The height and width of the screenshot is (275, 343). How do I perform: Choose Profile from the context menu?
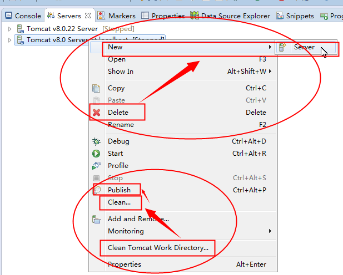tap(183, 166)
